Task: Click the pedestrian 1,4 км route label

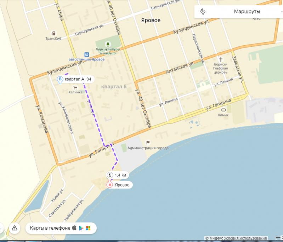Action: [118, 175]
